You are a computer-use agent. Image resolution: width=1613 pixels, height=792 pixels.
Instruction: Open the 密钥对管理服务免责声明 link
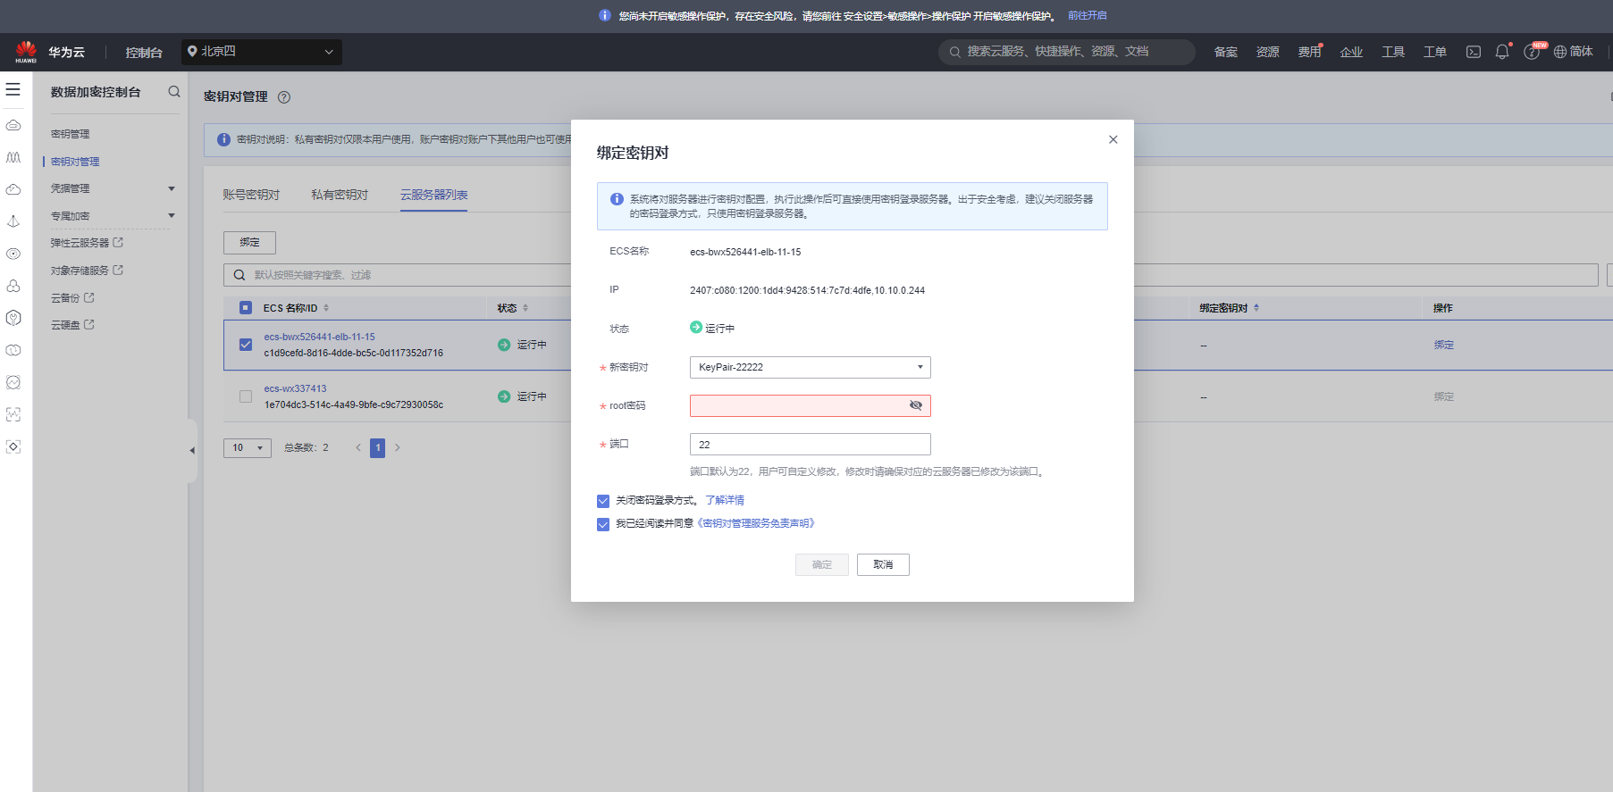(756, 524)
